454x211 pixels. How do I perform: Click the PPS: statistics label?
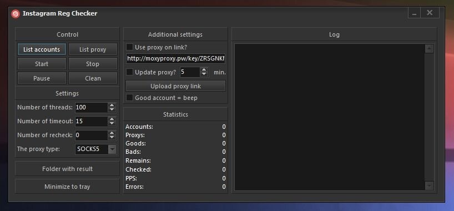(131, 178)
